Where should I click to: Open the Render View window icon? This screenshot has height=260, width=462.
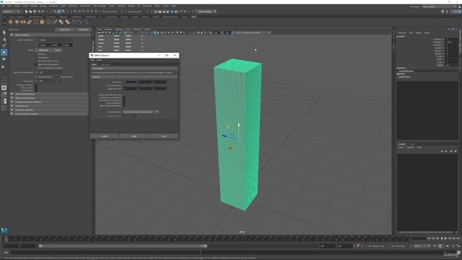click(x=156, y=12)
